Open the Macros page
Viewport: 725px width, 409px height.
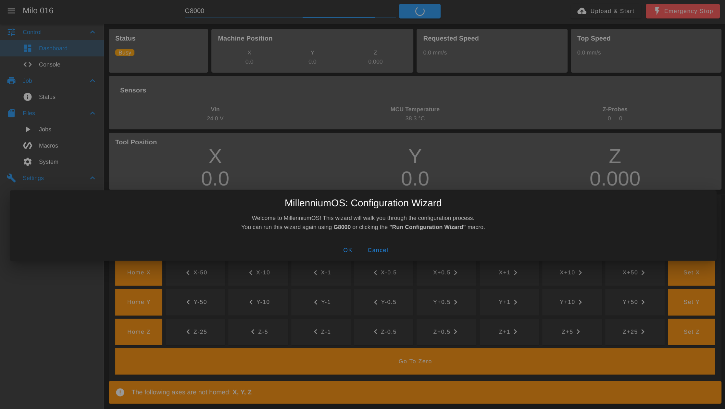pyautogui.click(x=52, y=146)
